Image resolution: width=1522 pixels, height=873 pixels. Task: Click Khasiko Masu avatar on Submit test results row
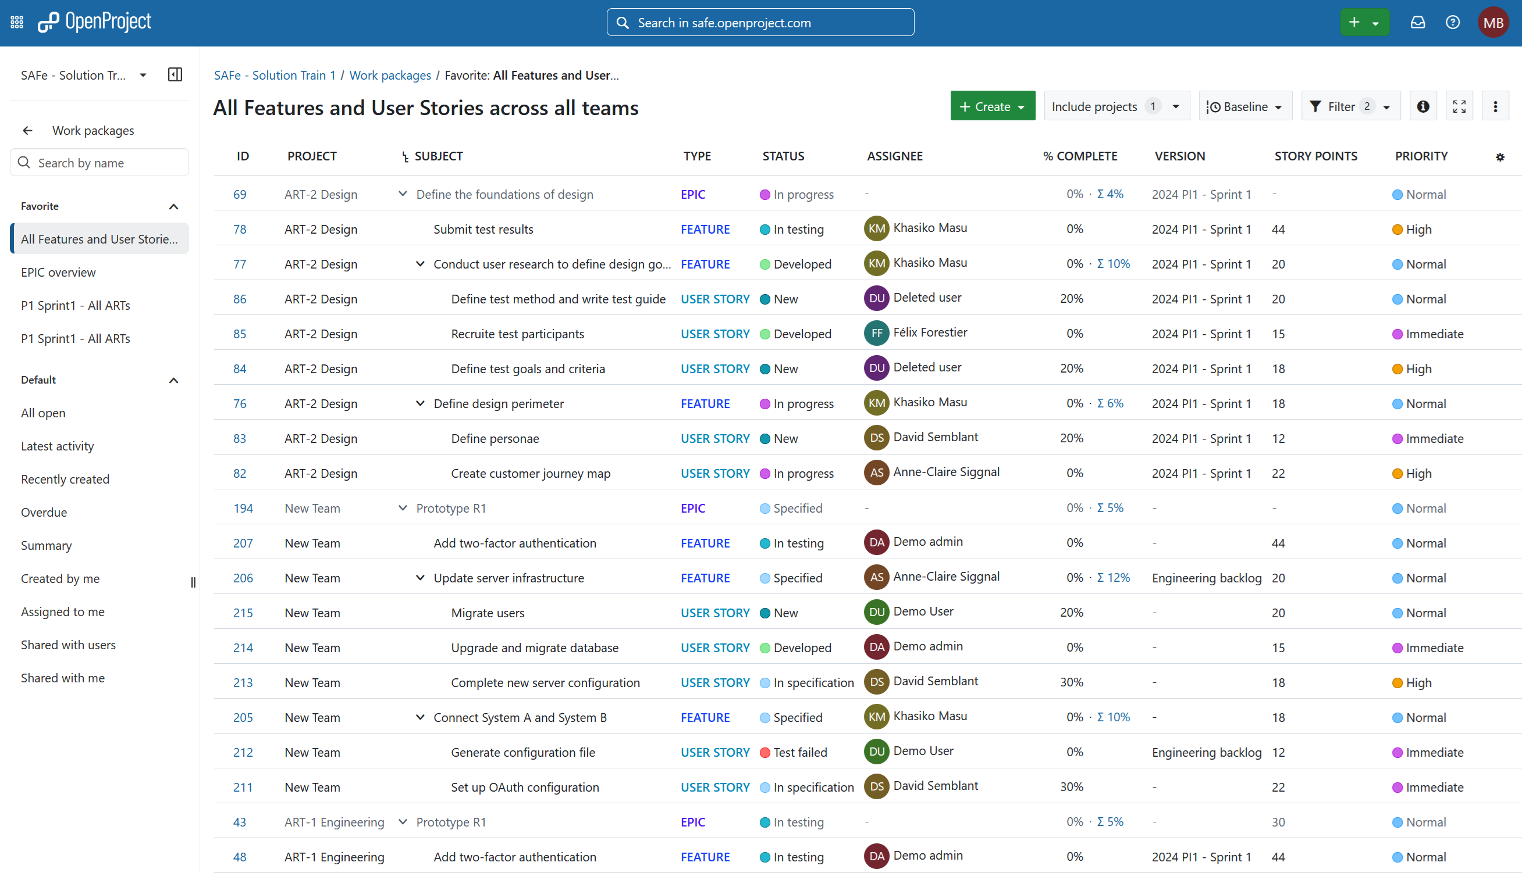pos(876,228)
